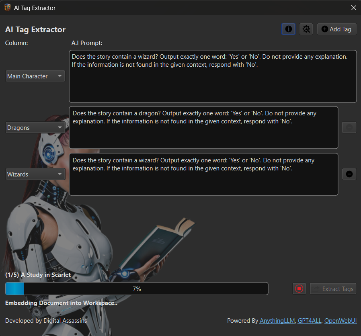The height and width of the screenshot is (336, 361).
Task: Open the Wizards column dropdown
Action: (35, 174)
